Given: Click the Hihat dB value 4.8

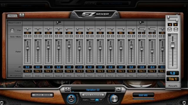Looking at the screenshot, I should coord(69,67).
